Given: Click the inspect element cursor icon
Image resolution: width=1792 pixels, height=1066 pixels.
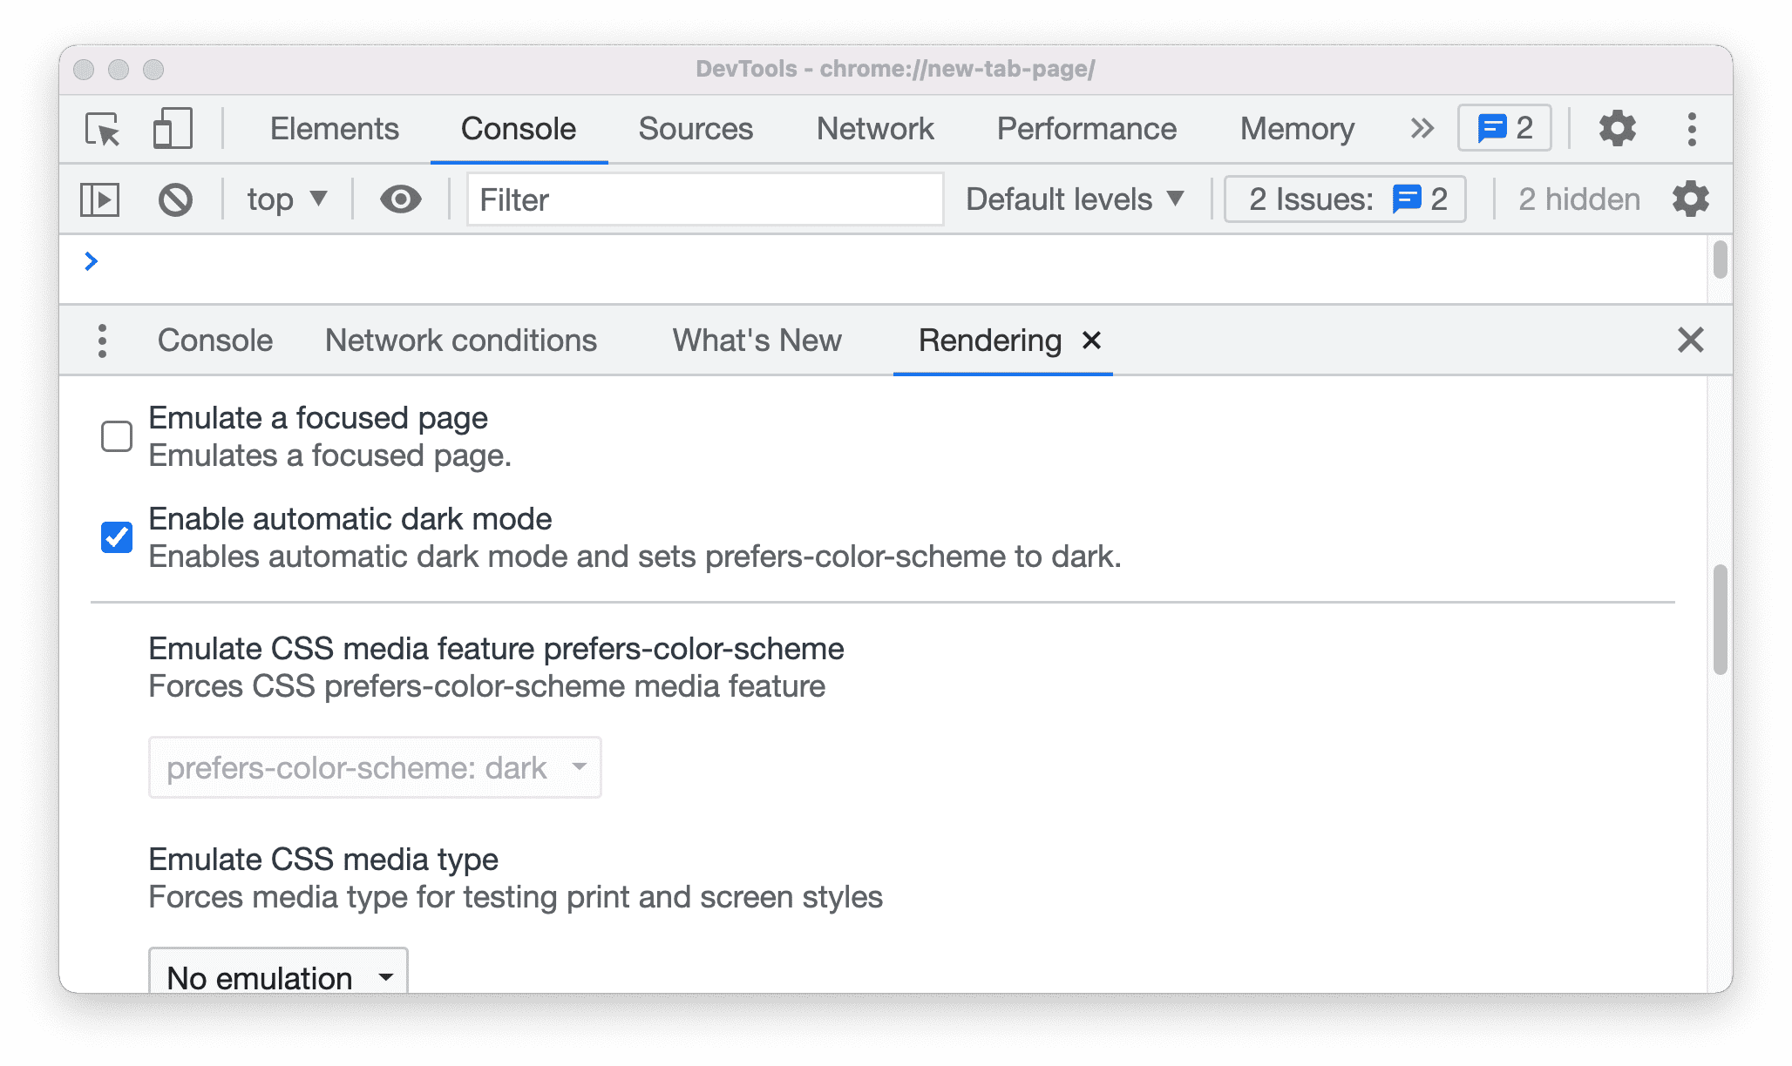Looking at the screenshot, I should click(x=104, y=128).
